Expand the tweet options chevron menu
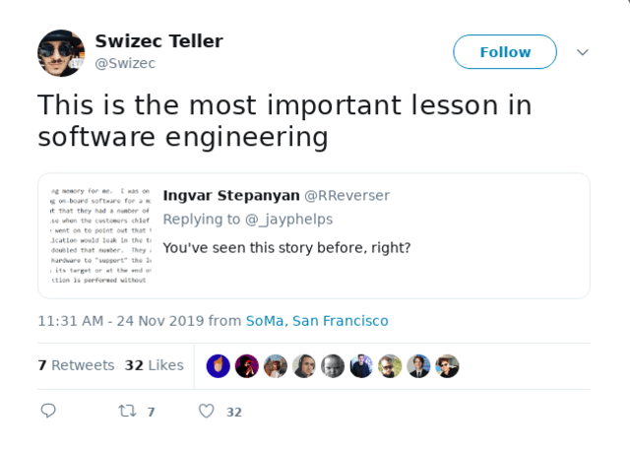Viewport: 630px width, 450px height. click(583, 52)
